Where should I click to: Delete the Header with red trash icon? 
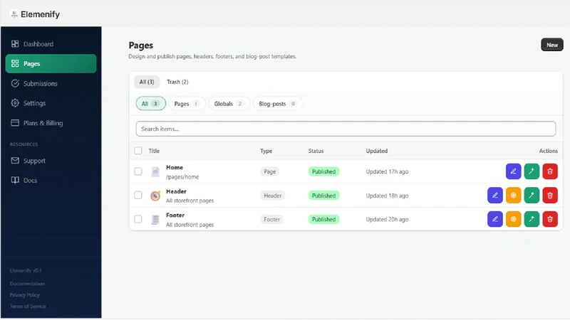550,195
